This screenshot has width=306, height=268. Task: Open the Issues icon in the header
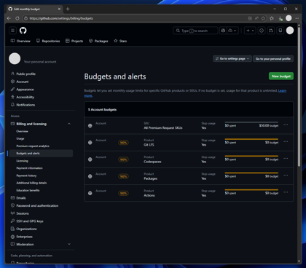262,31
